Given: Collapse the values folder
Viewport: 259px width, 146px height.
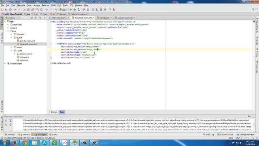Looking at the screenshot, I should coord(11,50).
